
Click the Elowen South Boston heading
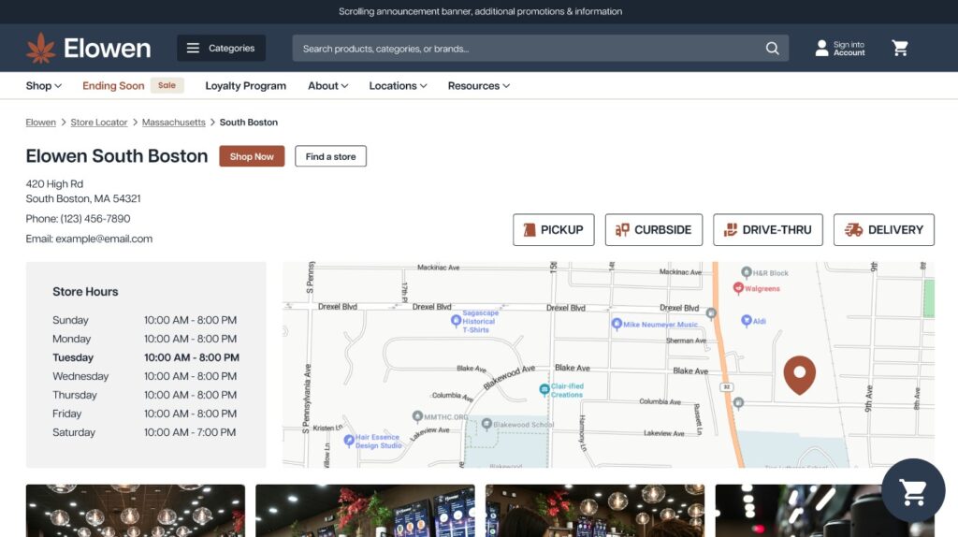(x=117, y=156)
